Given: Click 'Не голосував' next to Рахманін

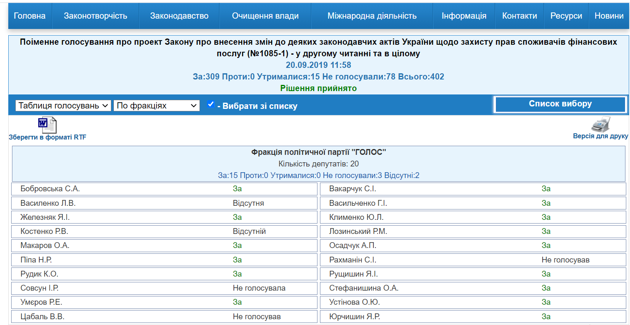Looking at the screenshot, I should [x=565, y=260].
